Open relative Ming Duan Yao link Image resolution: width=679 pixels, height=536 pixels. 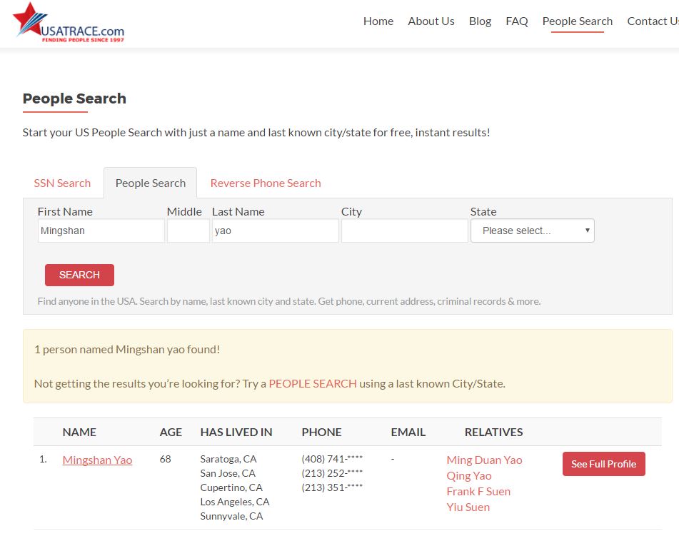pyautogui.click(x=484, y=460)
